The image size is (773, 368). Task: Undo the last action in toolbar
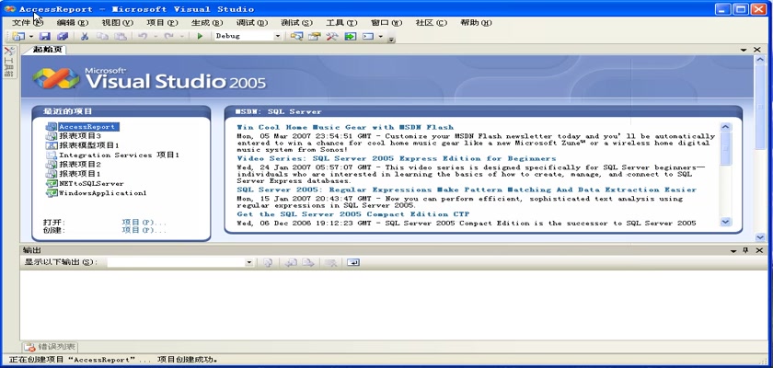pyautogui.click(x=143, y=37)
